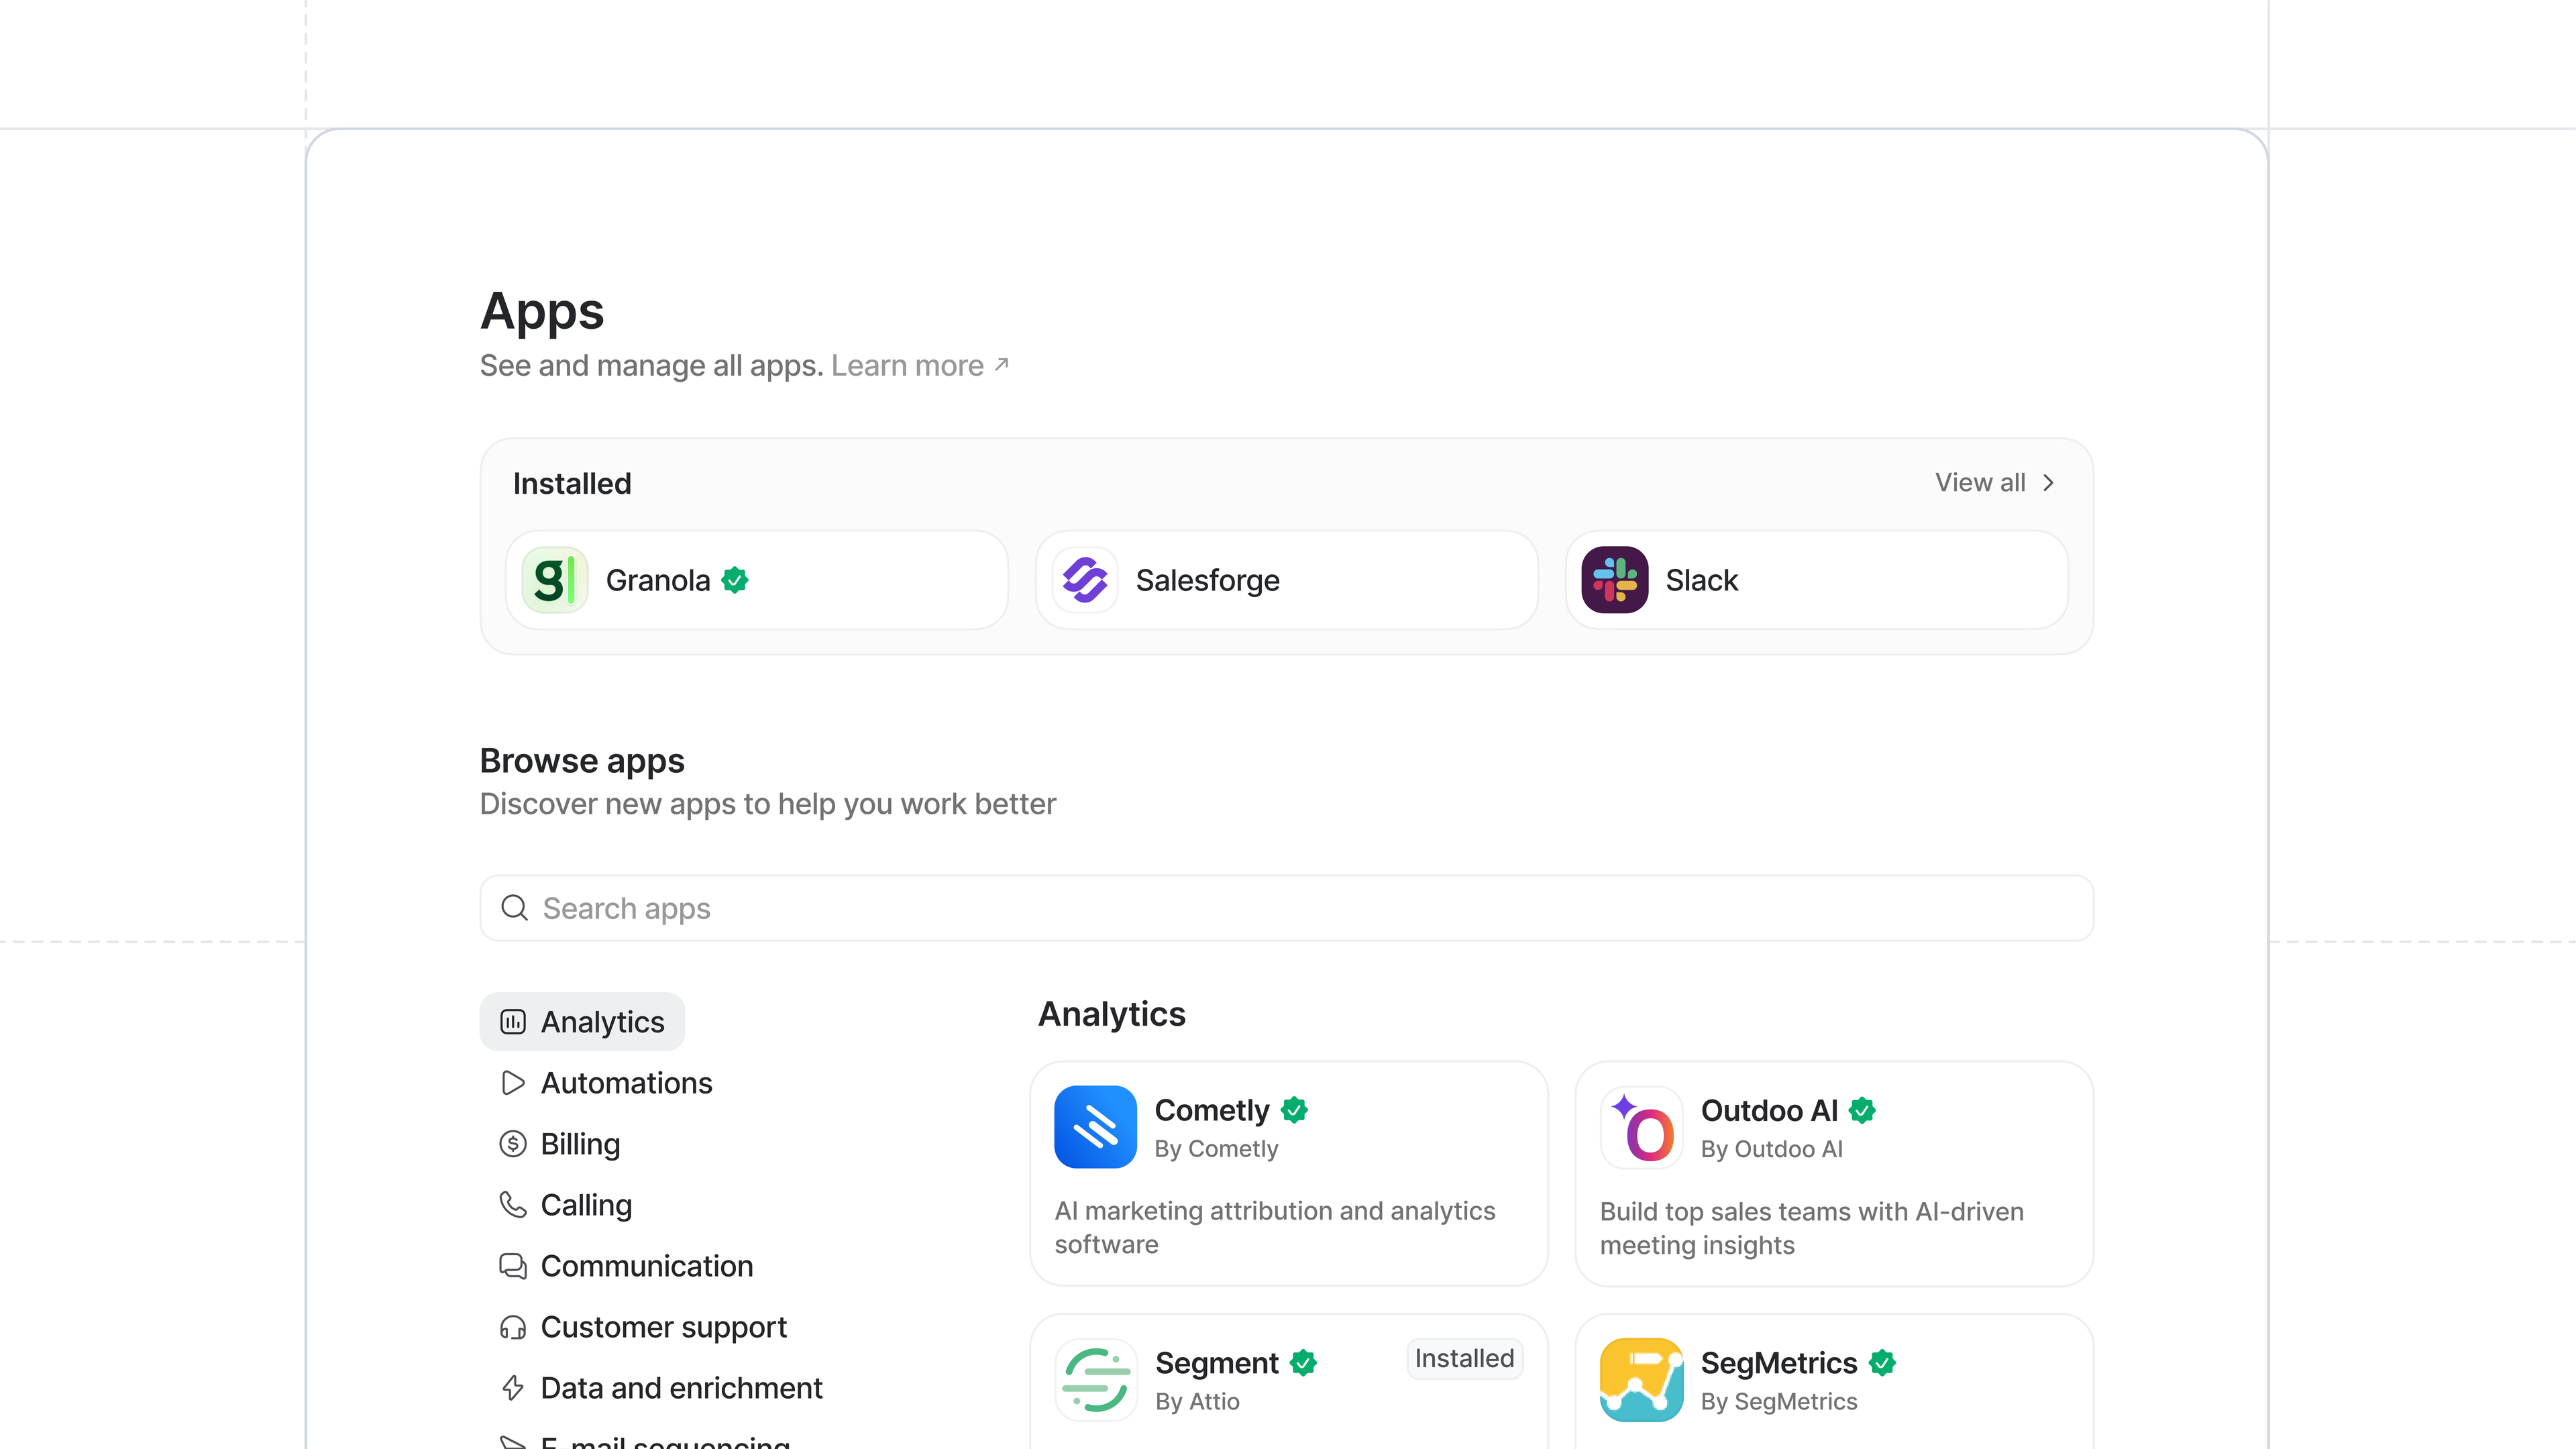
Task: Click the Segment app icon
Action: [1095, 1379]
